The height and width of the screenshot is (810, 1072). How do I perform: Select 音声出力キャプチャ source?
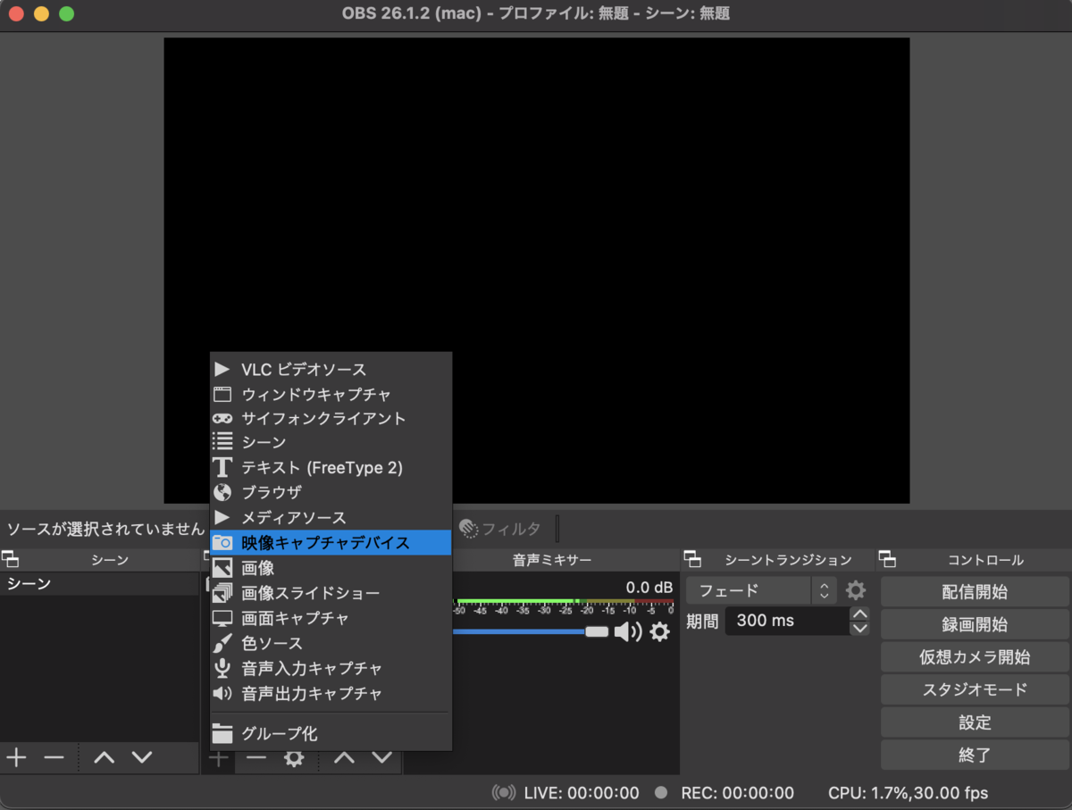pos(331,693)
